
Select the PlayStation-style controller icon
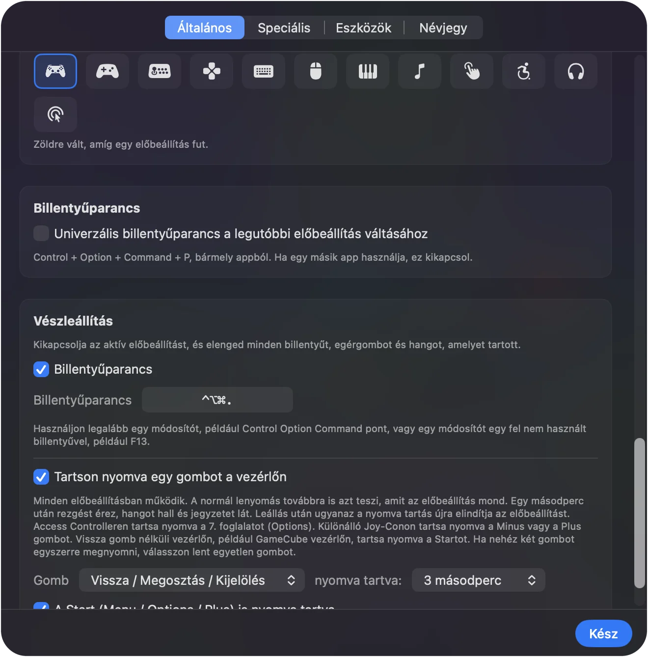[x=55, y=71]
